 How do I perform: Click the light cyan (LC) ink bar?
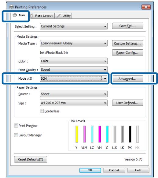92,134
